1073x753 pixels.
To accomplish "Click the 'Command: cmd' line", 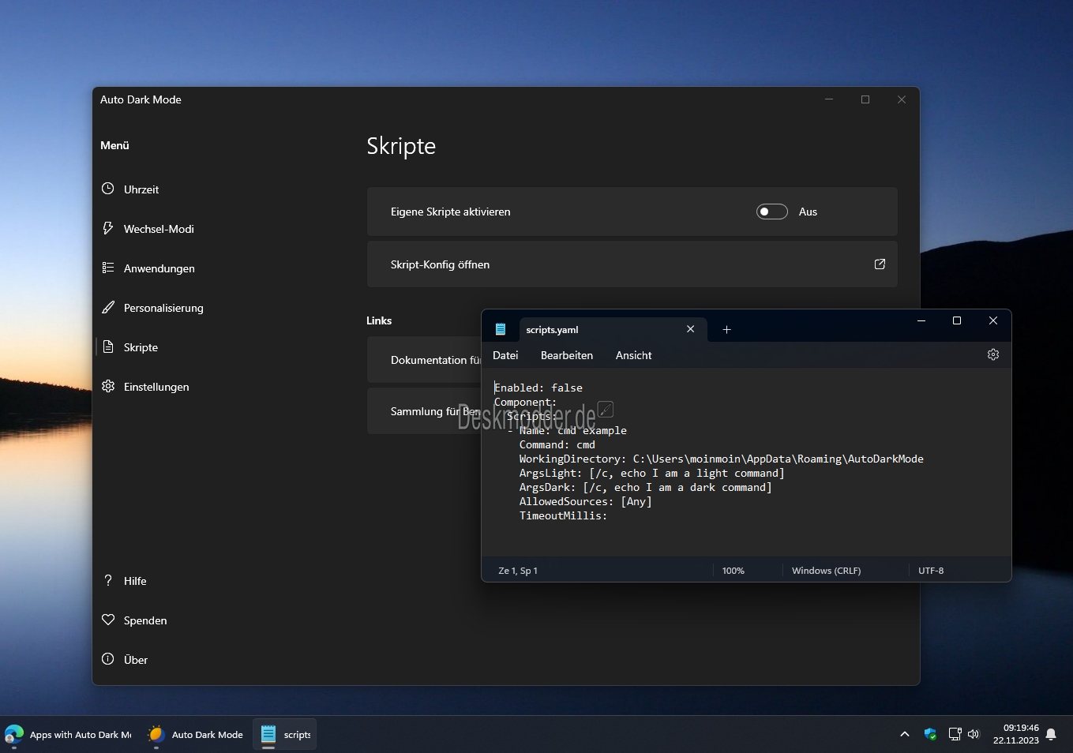I will (557, 444).
